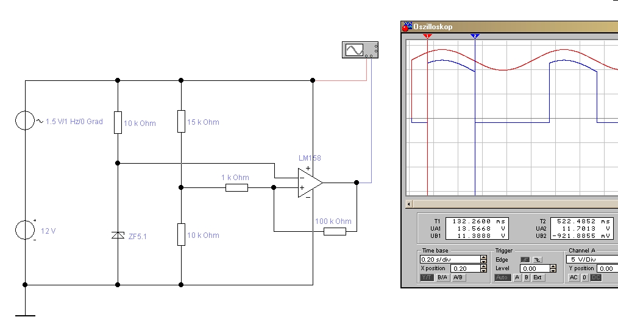Select rising edge trigger button
The image size is (618, 331).
(x=525, y=259)
